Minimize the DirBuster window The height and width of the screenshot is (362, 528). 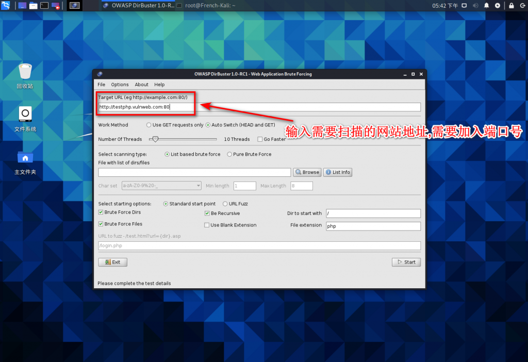pyautogui.click(x=405, y=74)
